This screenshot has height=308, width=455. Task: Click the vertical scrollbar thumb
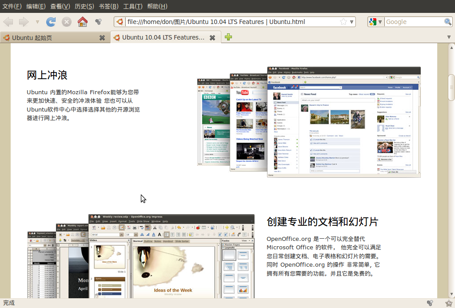tap(451, 88)
